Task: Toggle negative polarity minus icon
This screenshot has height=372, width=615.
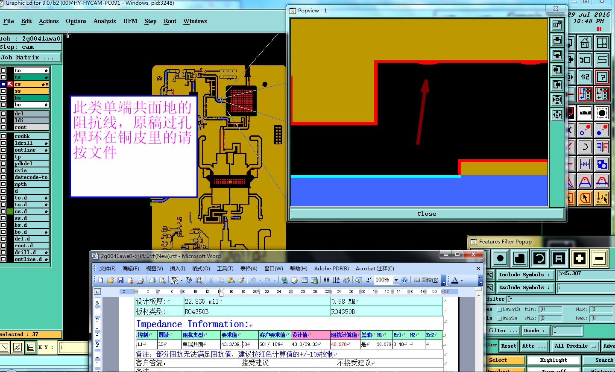Action: (x=599, y=258)
